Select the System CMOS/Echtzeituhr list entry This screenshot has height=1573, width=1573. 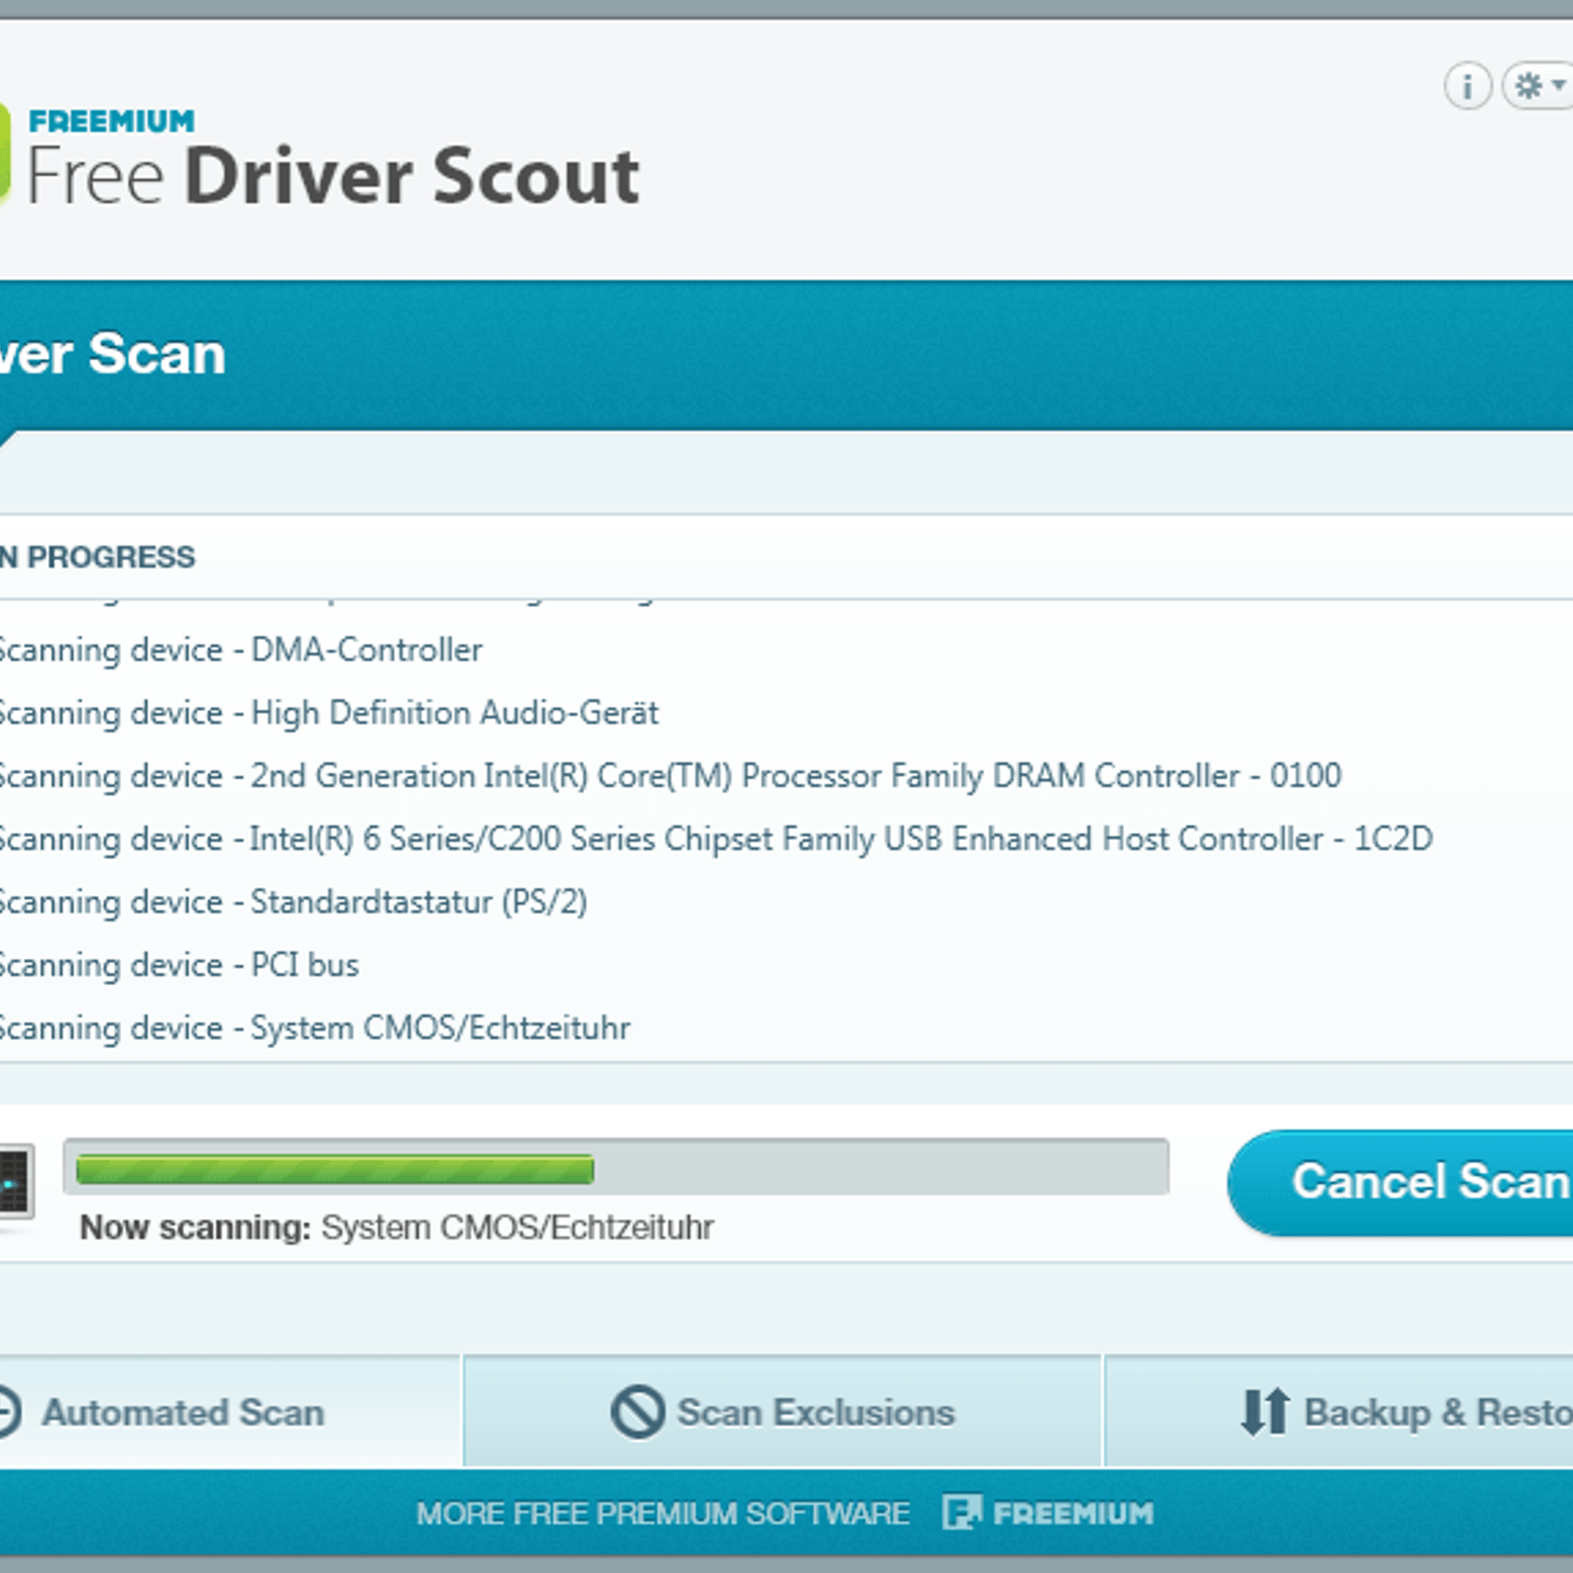pyautogui.click(x=315, y=1027)
